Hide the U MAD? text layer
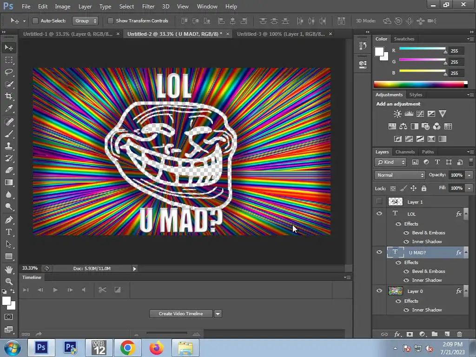476x357 pixels. tap(379, 252)
